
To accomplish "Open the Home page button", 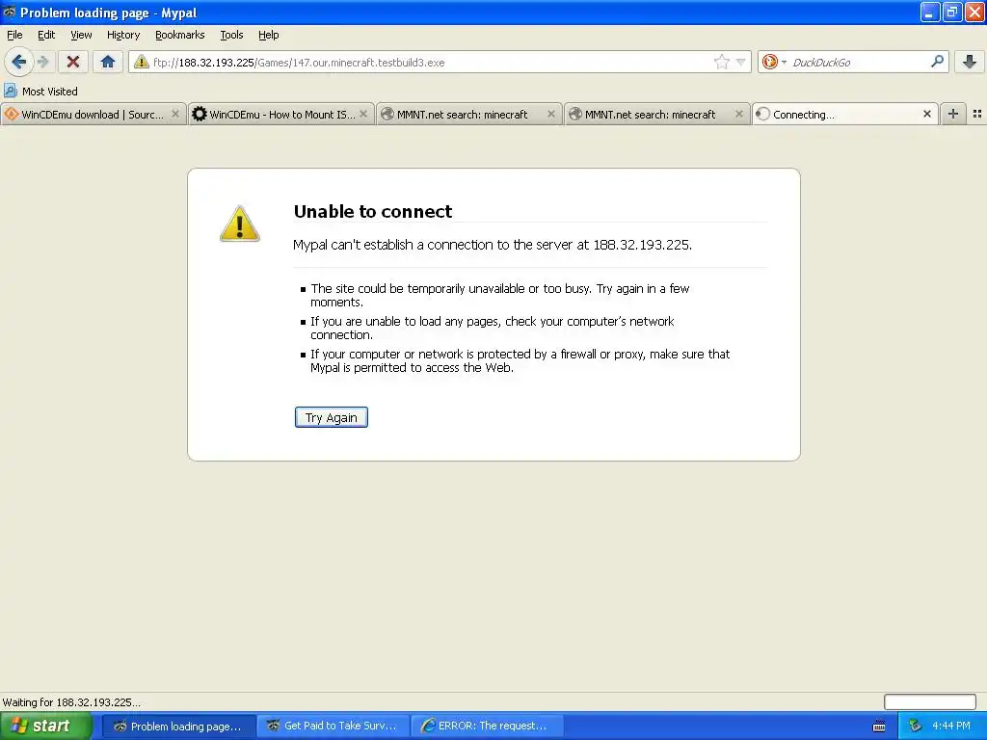I will point(108,62).
